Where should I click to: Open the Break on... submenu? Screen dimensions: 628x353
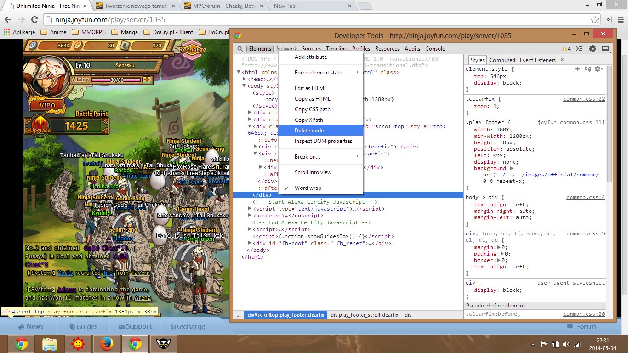321,157
